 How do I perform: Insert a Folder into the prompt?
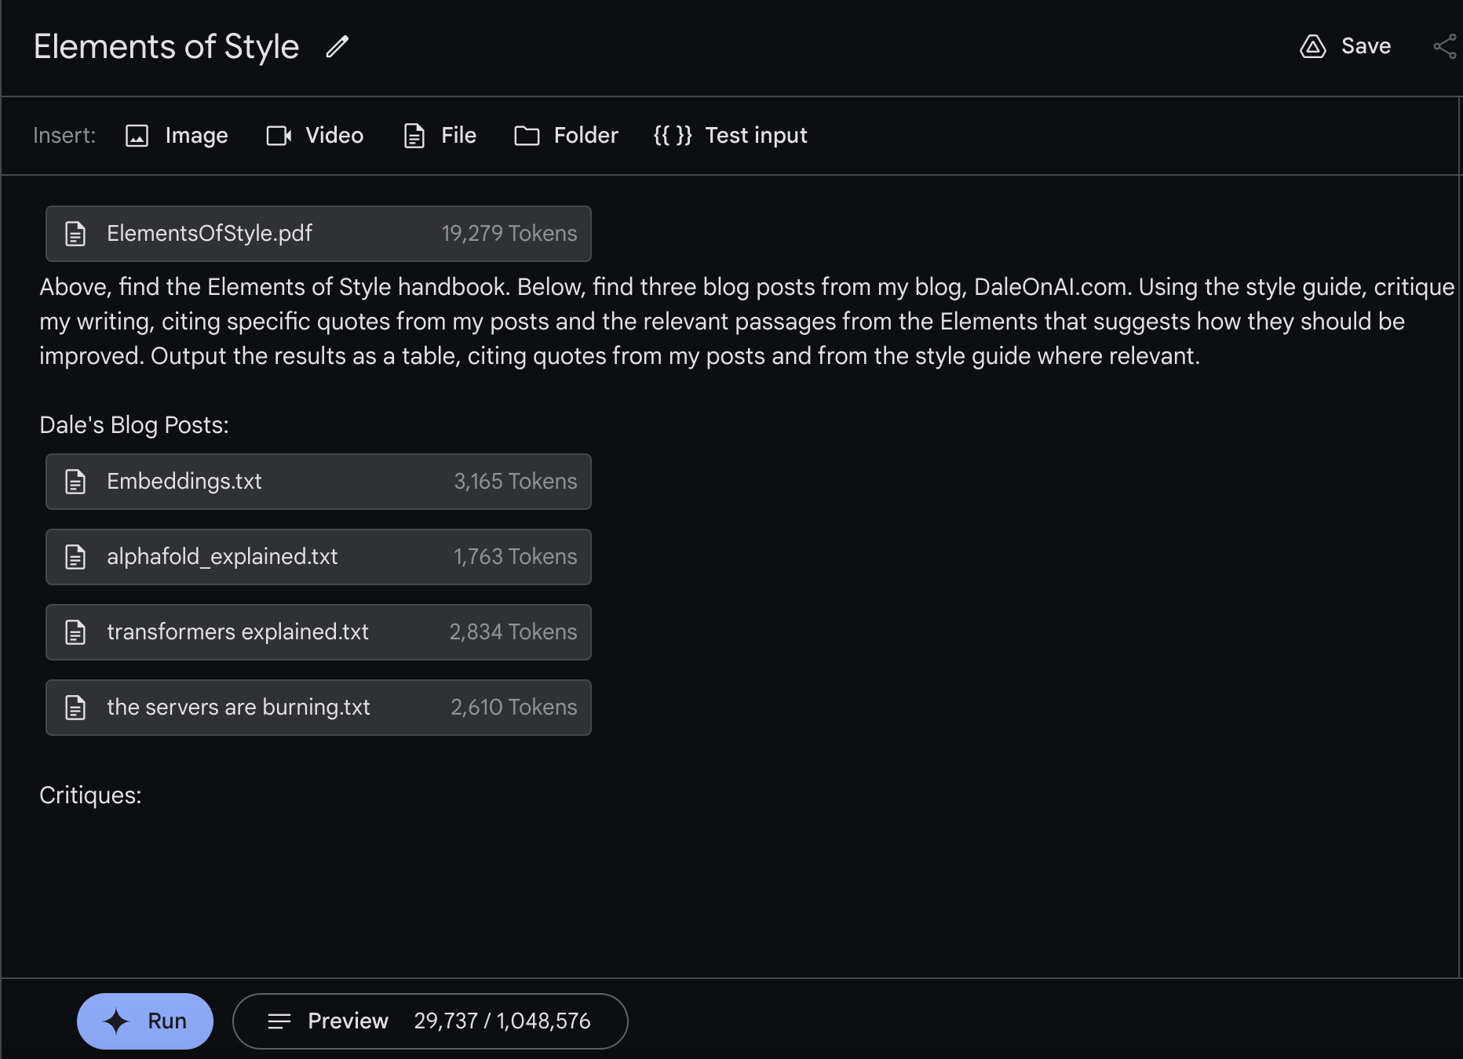coord(566,136)
